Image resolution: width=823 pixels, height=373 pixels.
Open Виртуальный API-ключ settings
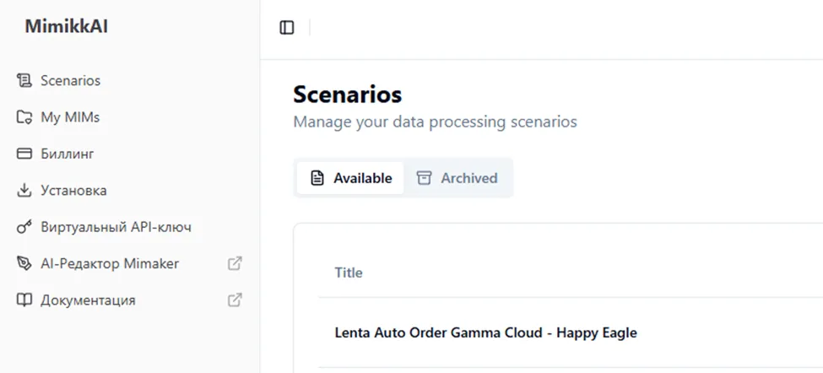point(116,227)
